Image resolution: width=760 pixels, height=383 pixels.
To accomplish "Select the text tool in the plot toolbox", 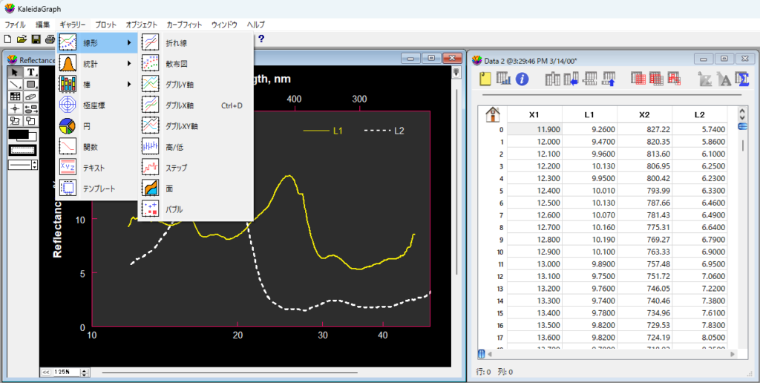I will [x=30, y=72].
